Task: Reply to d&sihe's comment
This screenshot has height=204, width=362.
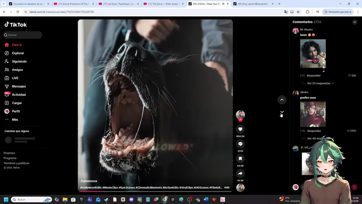Action: [314, 131]
